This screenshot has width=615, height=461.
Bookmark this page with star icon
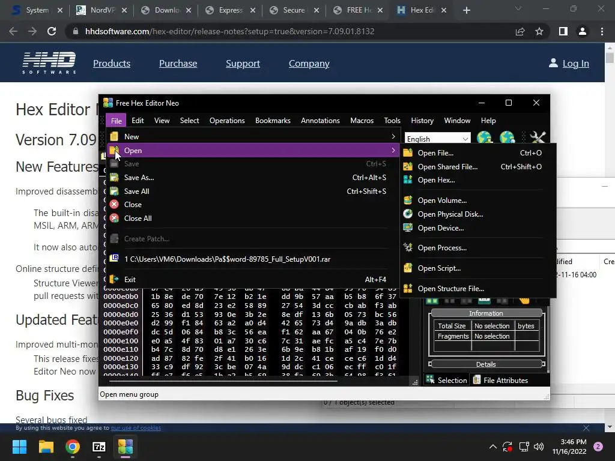[x=539, y=31]
